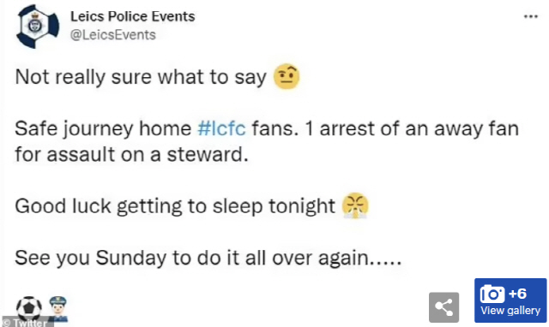Image resolution: width=549 pixels, height=327 pixels.
Task: Open the #lcfc hashtag link
Action: click(x=221, y=128)
